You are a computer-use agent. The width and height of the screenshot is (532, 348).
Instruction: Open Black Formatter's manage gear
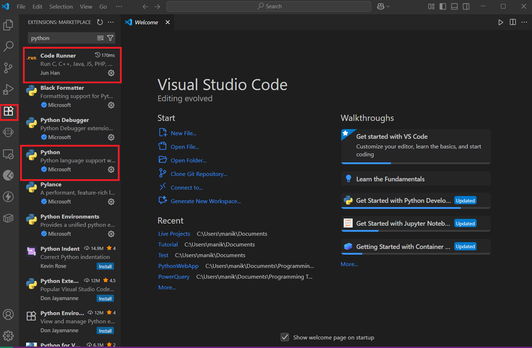tap(111, 105)
